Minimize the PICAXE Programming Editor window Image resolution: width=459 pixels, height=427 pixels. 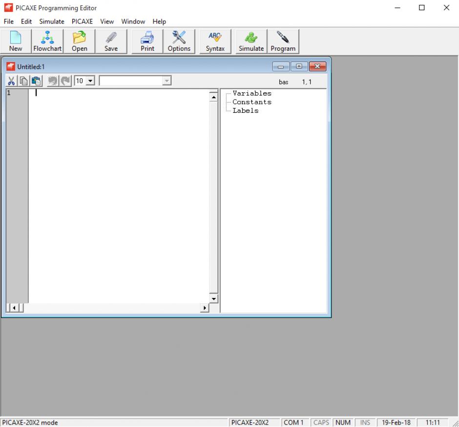tap(397, 8)
